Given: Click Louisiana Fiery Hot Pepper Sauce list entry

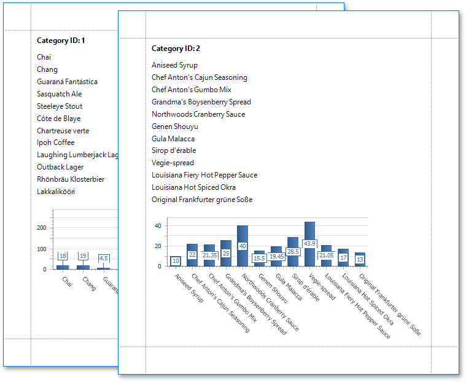Looking at the screenshot, I should point(204,175).
